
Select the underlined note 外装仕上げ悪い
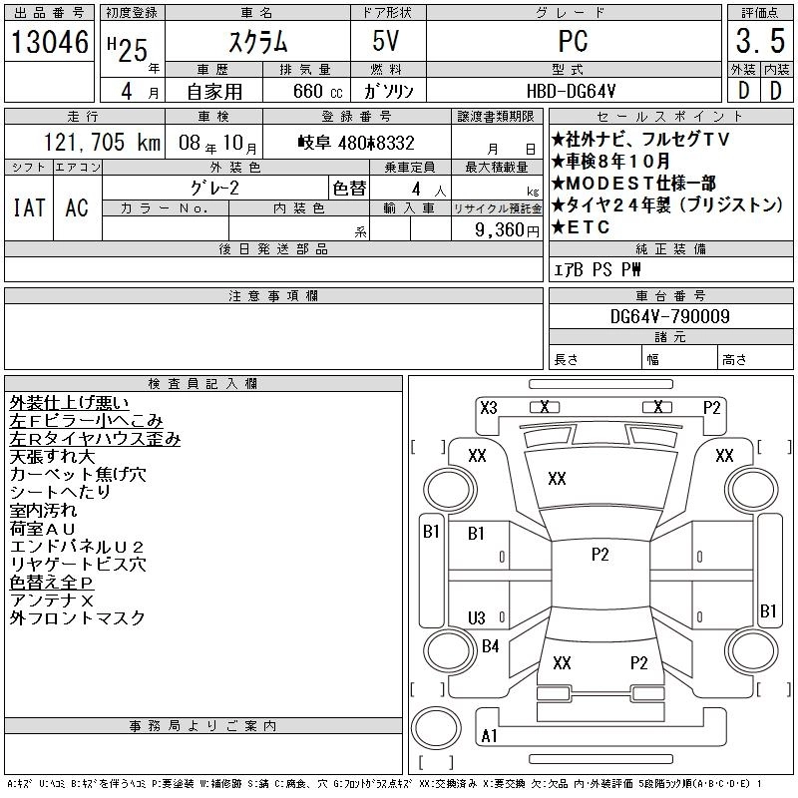pos(69,403)
